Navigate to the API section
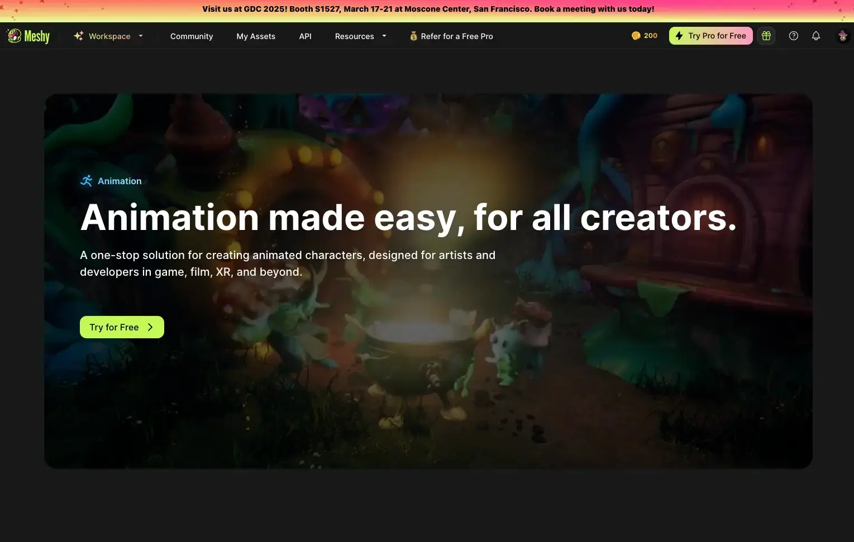 (x=305, y=36)
